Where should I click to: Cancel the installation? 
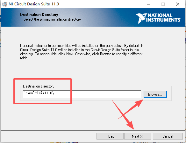(168, 136)
